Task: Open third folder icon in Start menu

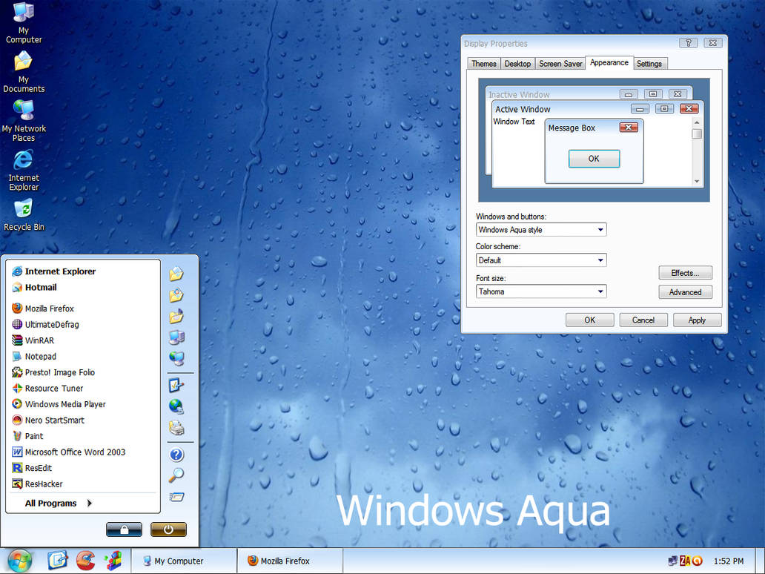Action: pyautogui.click(x=176, y=316)
